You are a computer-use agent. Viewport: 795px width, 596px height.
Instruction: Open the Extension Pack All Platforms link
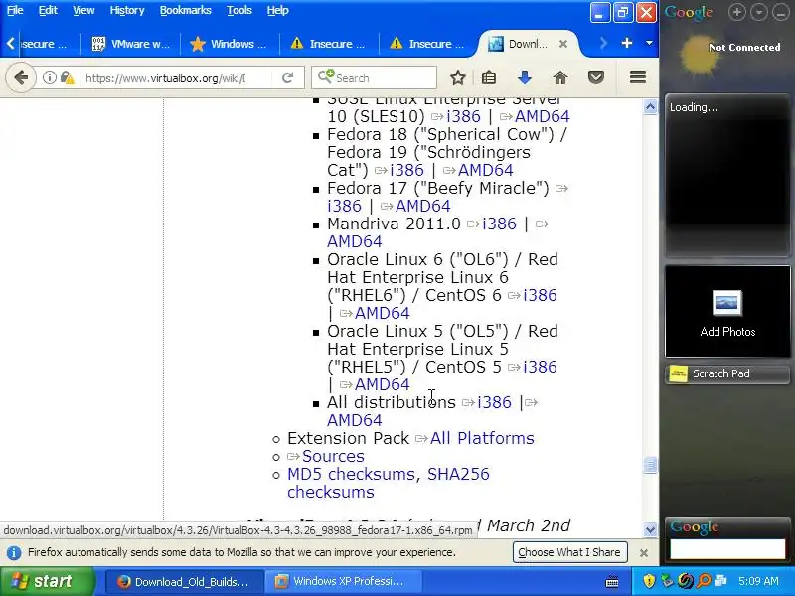click(x=482, y=438)
